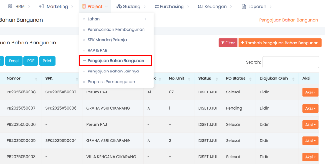Click the Project menu document icon
The width and height of the screenshot is (325, 164).
point(84,6)
